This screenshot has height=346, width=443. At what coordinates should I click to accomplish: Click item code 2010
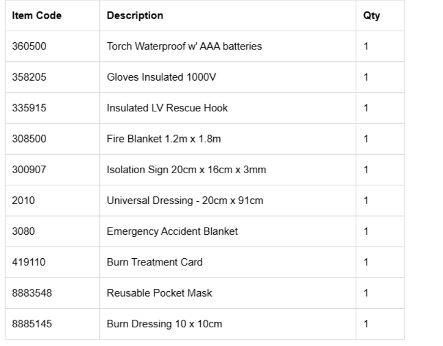pos(24,200)
